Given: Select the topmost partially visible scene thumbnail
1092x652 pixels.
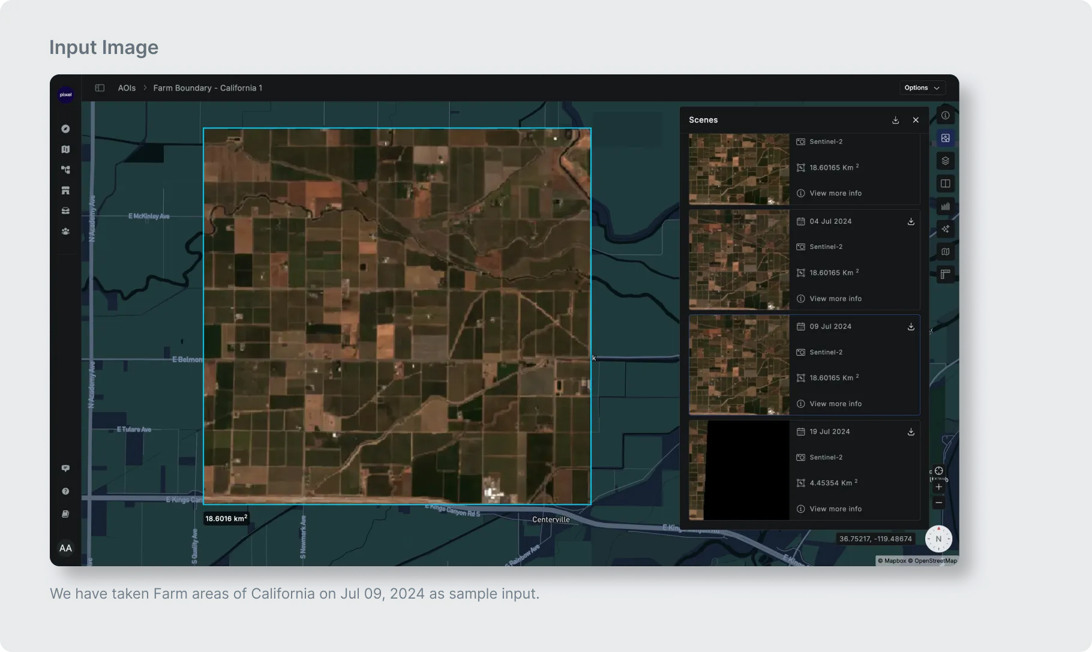Looking at the screenshot, I should click(x=739, y=169).
